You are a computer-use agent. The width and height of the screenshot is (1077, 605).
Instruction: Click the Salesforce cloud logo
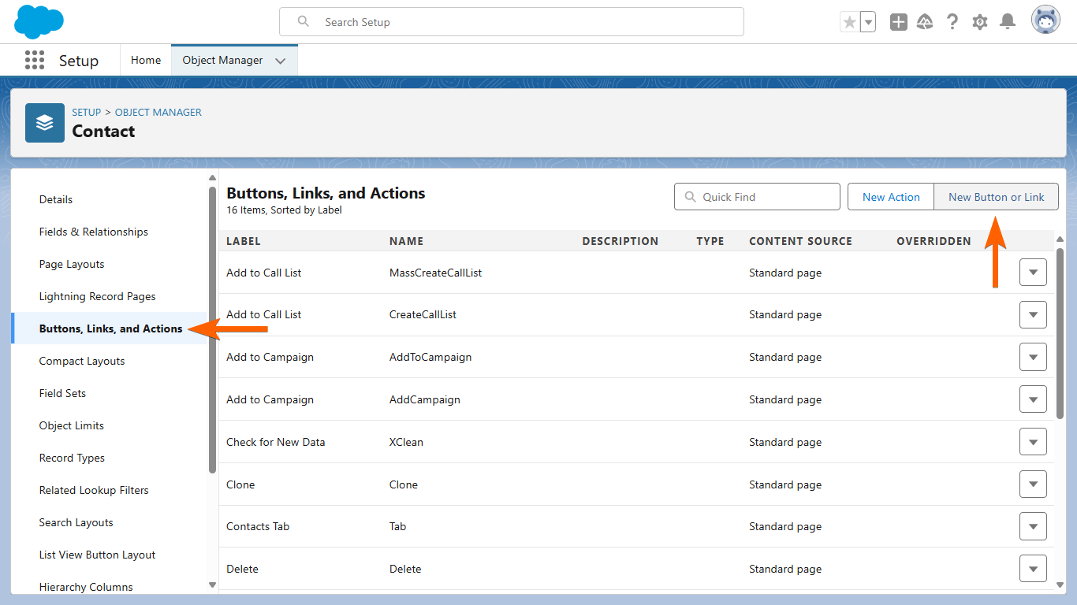[x=39, y=21]
